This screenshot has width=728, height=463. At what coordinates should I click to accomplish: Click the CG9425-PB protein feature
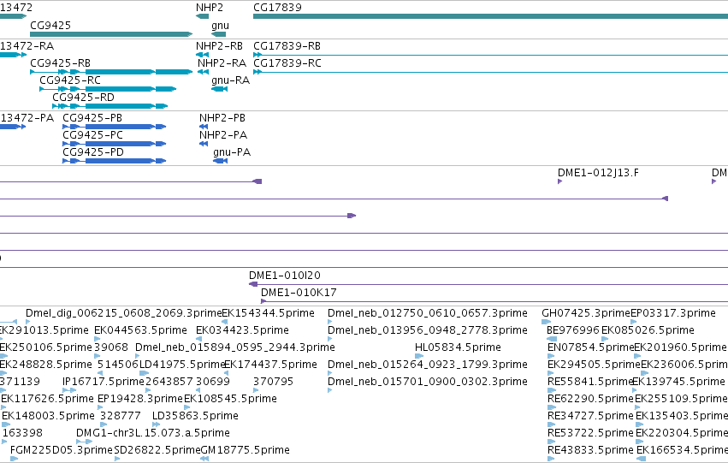click(x=115, y=127)
